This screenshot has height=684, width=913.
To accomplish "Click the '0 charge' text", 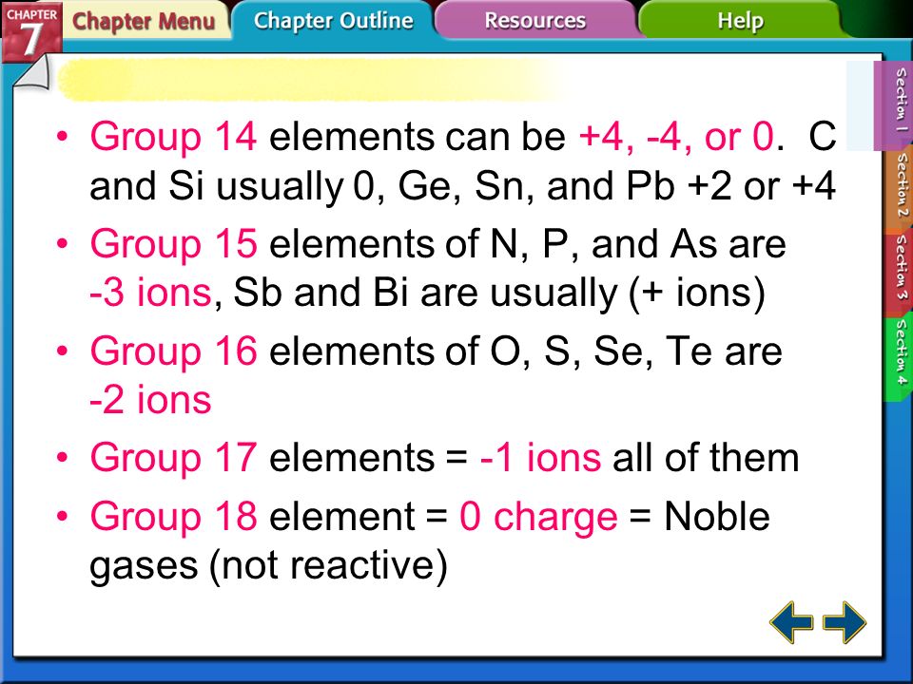I will 538,517.
